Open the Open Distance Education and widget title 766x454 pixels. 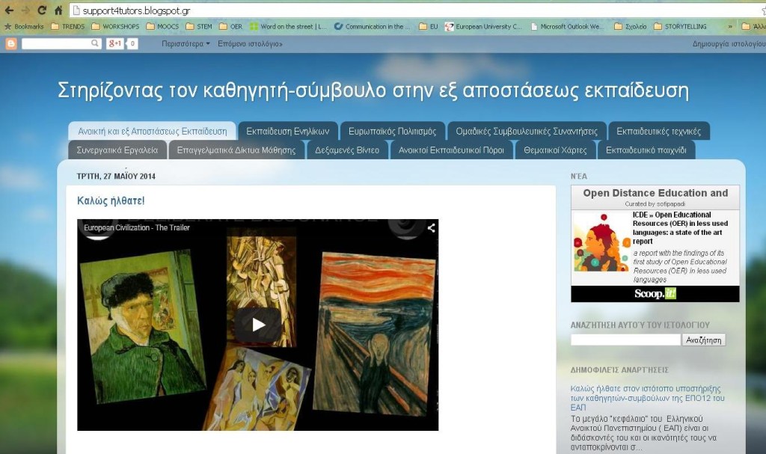(x=655, y=193)
